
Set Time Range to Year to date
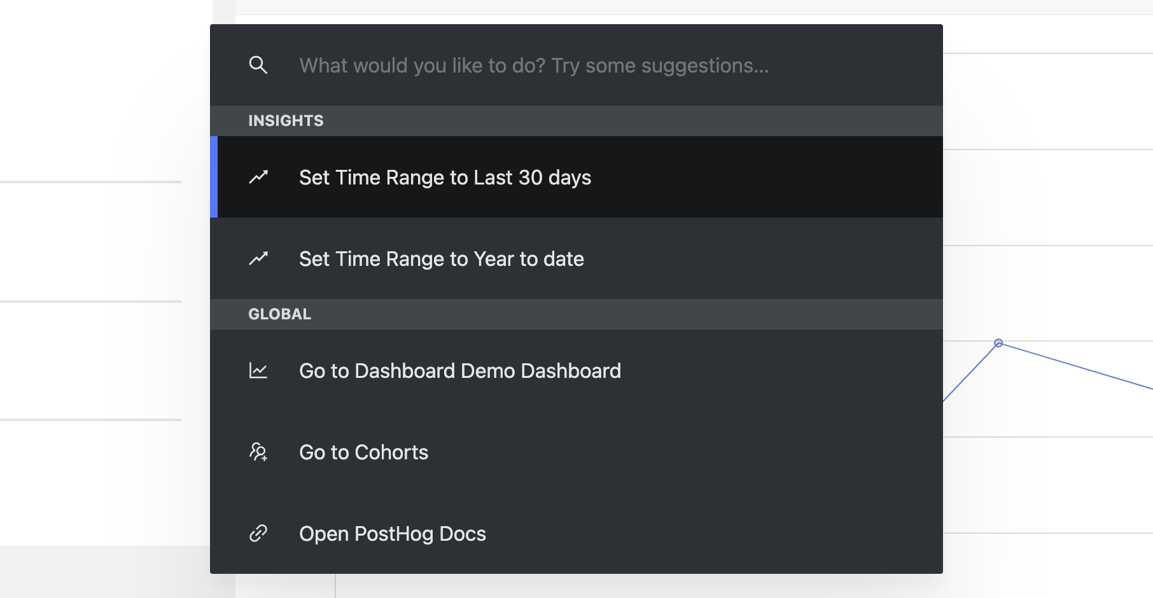point(442,259)
